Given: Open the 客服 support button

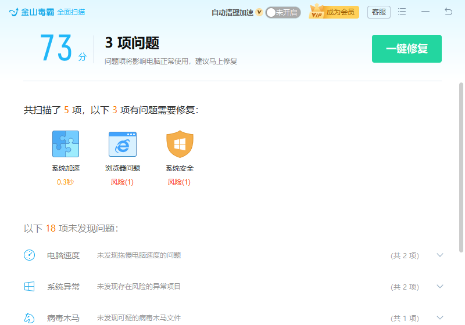Looking at the screenshot, I should click(379, 12).
